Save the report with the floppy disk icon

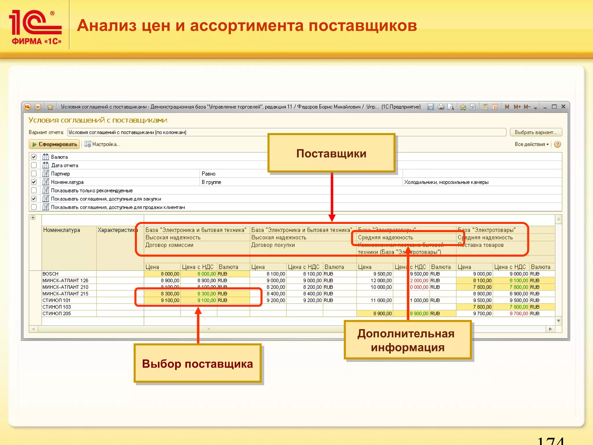431,107
